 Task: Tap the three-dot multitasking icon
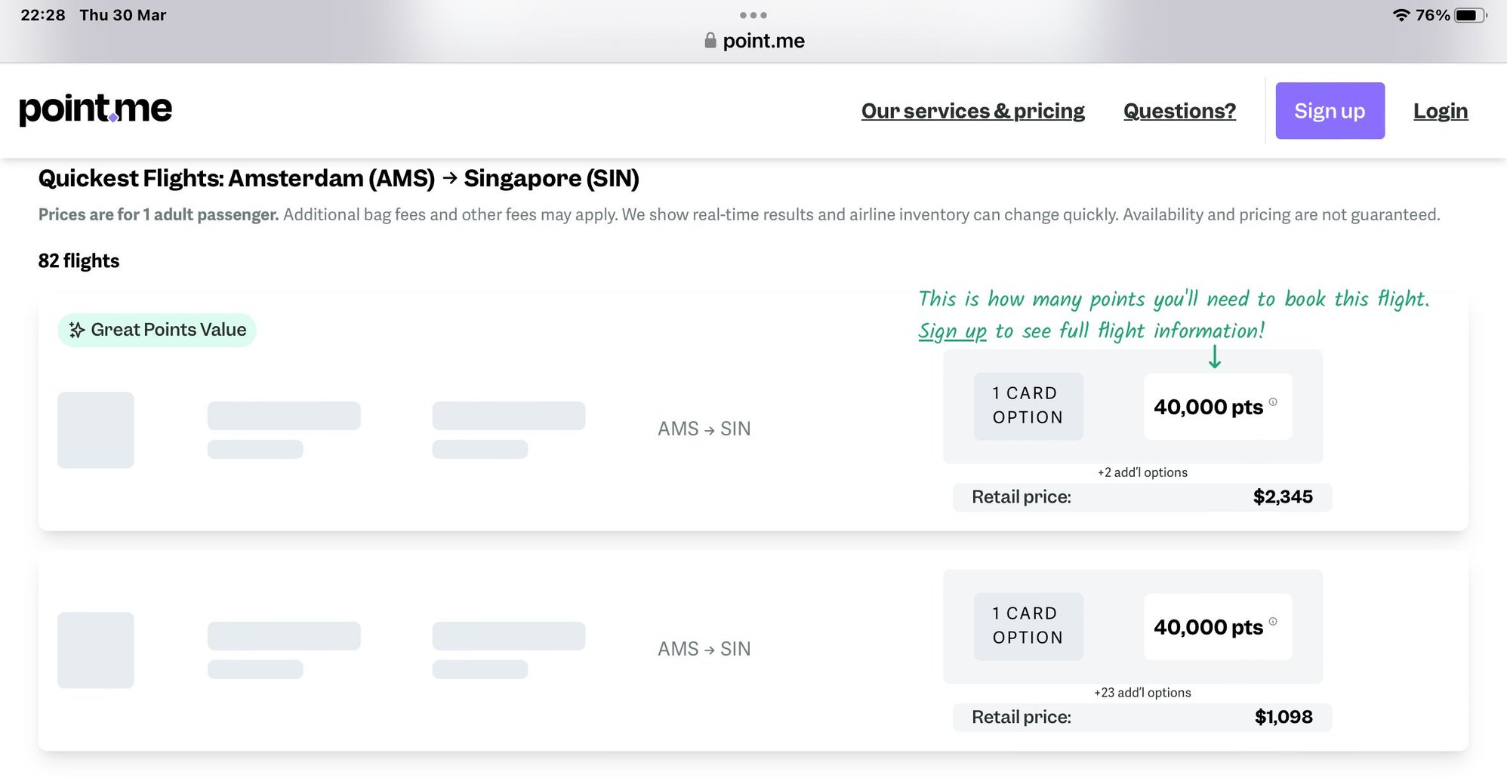coord(753,15)
